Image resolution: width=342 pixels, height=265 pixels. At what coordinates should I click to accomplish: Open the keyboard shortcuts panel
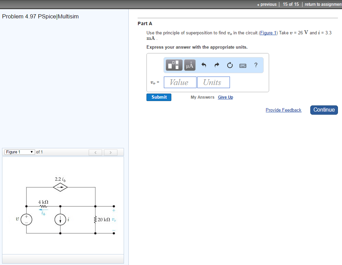[x=243, y=65]
